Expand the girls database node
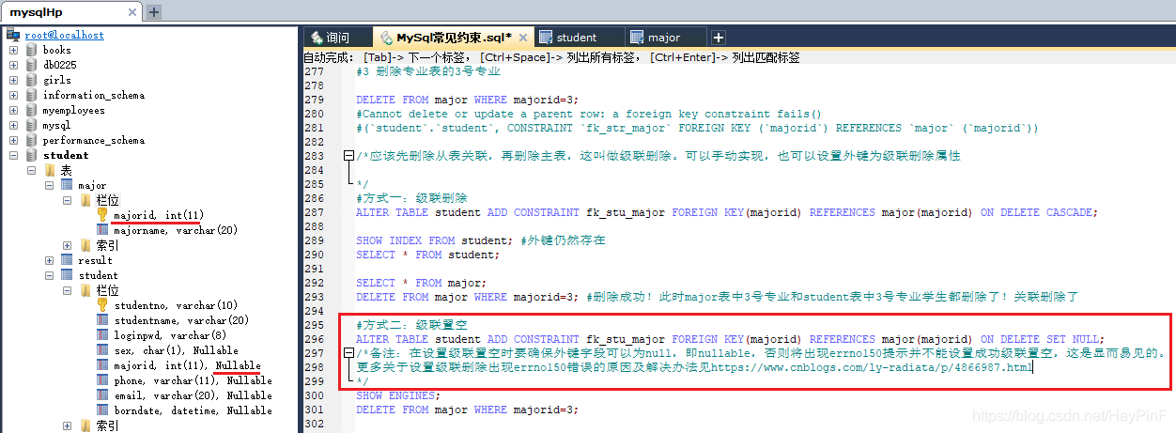The image size is (1176, 433). [x=13, y=80]
